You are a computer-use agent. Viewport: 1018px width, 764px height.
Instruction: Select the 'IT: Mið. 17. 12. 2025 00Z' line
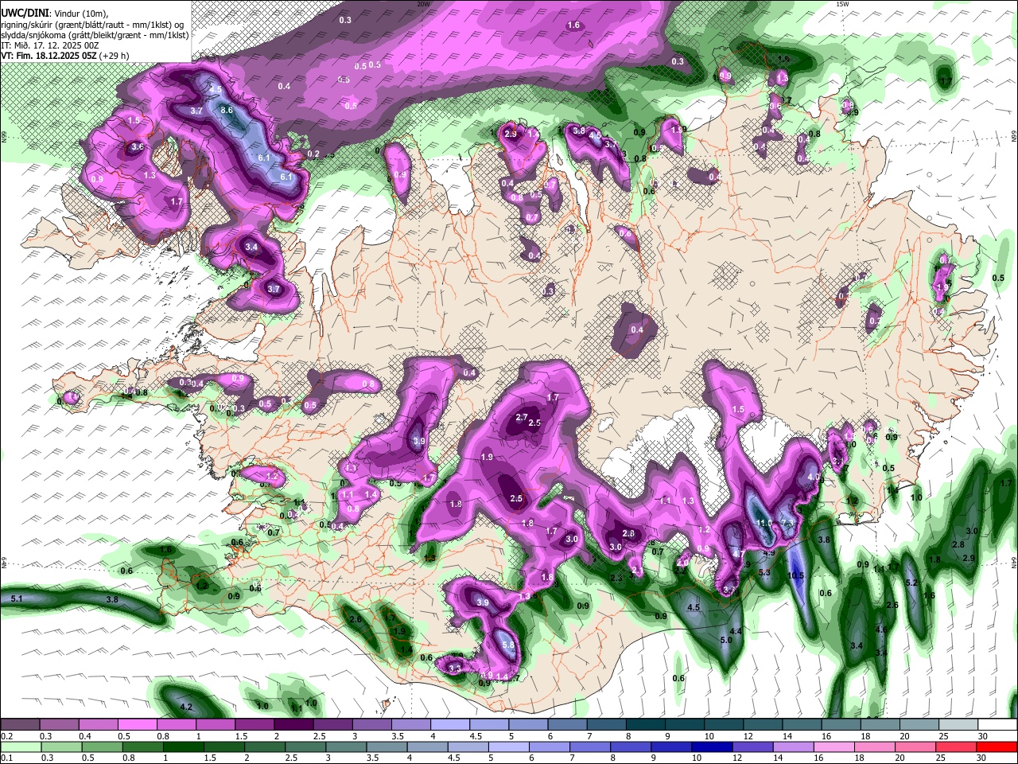coord(50,45)
